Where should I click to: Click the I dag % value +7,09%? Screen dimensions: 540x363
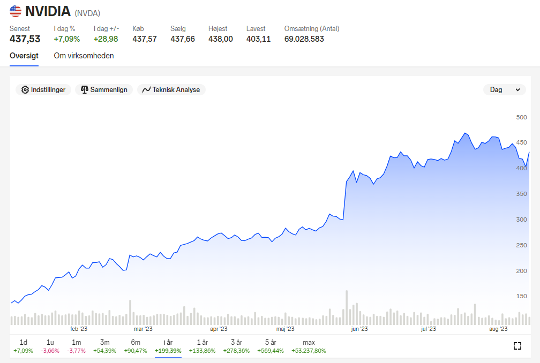point(67,39)
